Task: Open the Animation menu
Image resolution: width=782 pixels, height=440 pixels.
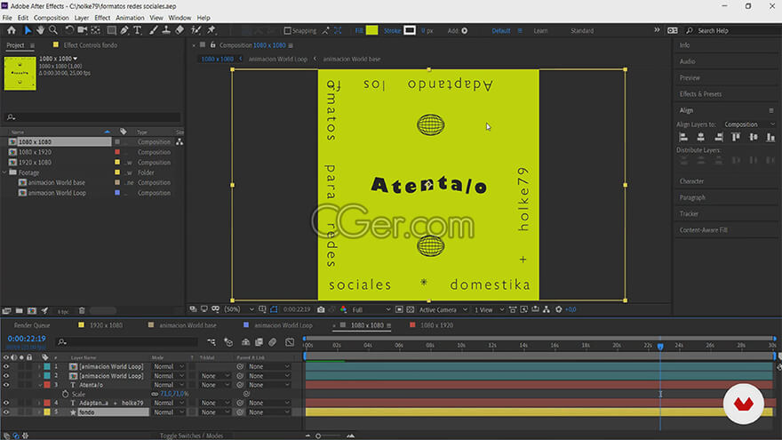Action: coord(130,18)
